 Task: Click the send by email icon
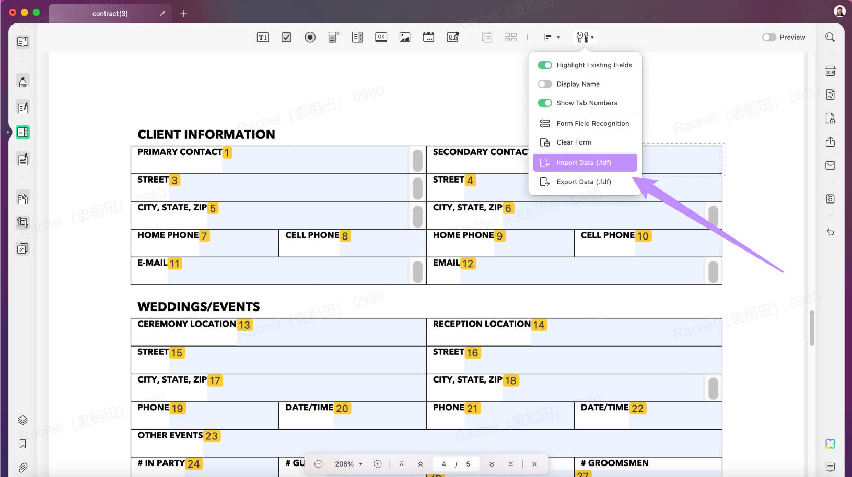(830, 165)
